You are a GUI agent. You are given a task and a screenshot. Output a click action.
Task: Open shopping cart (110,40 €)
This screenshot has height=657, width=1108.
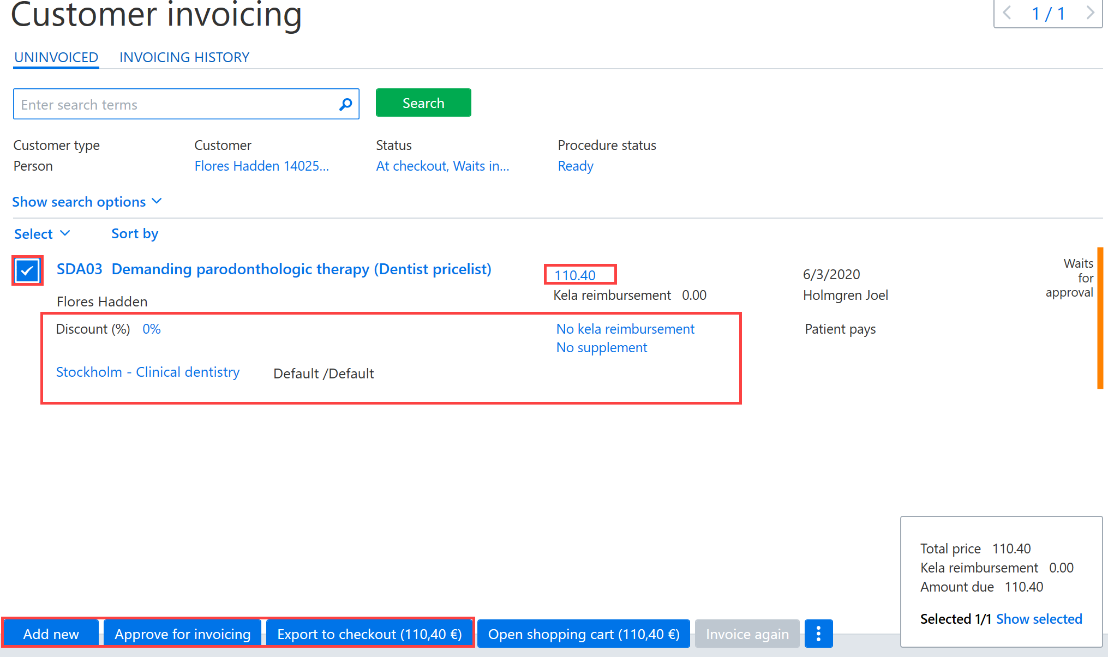coord(584,634)
